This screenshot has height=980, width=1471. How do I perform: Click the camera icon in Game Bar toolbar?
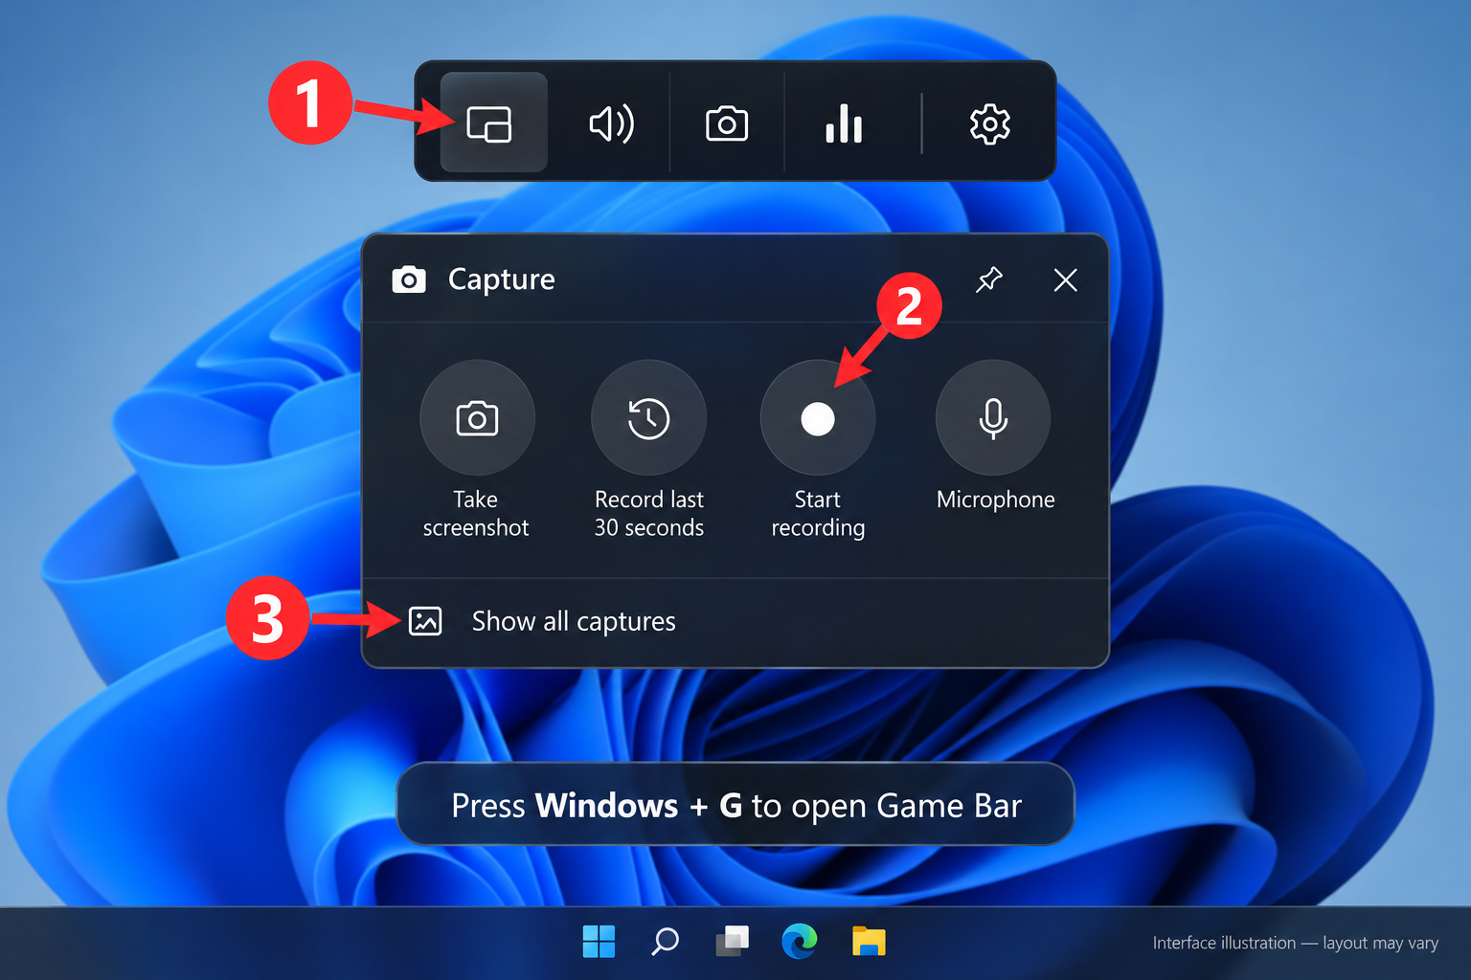point(727,123)
